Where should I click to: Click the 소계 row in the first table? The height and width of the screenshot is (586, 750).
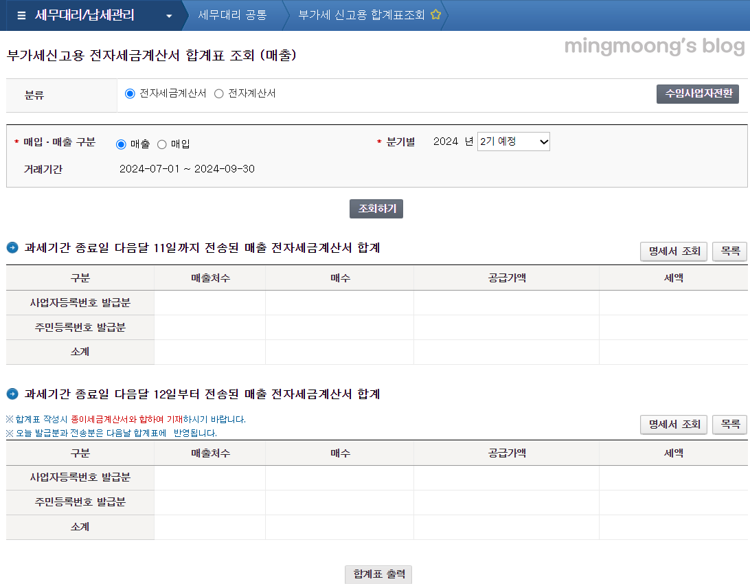(80, 352)
